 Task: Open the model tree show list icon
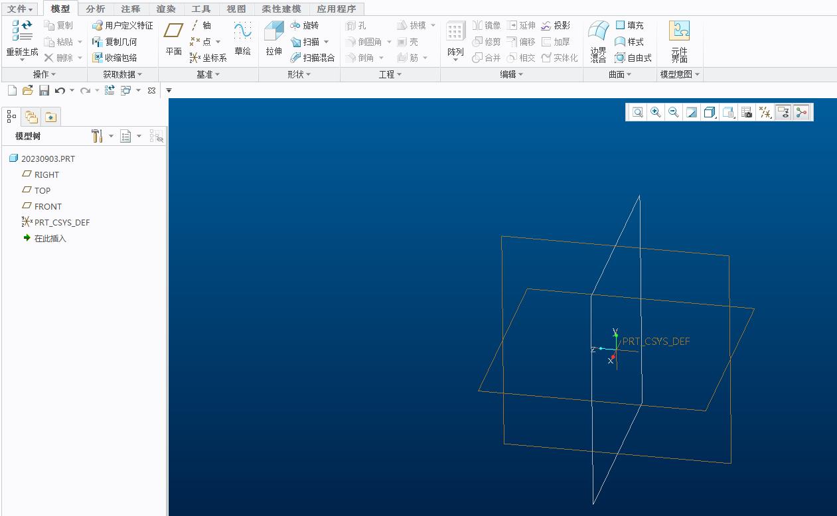(125, 136)
